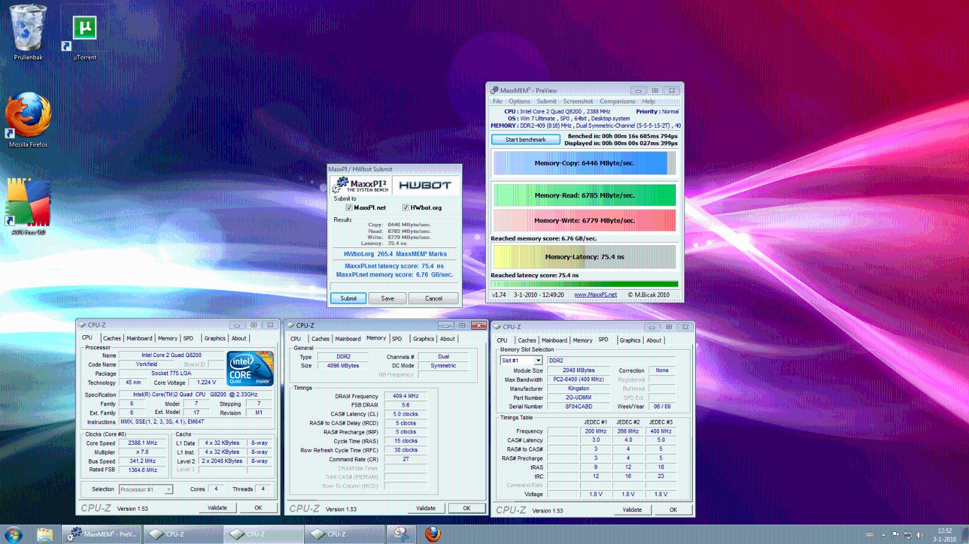Click the Memory-Copy result bar

click(584, 163)
